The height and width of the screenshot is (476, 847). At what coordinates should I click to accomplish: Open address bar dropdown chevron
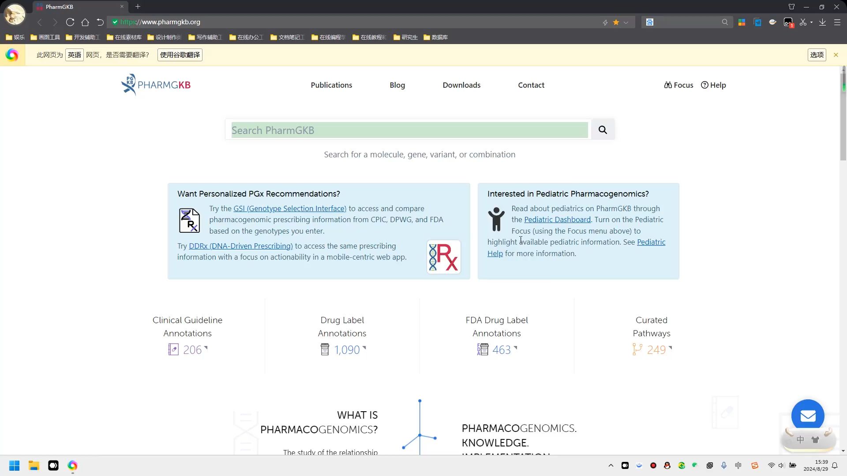626,22
